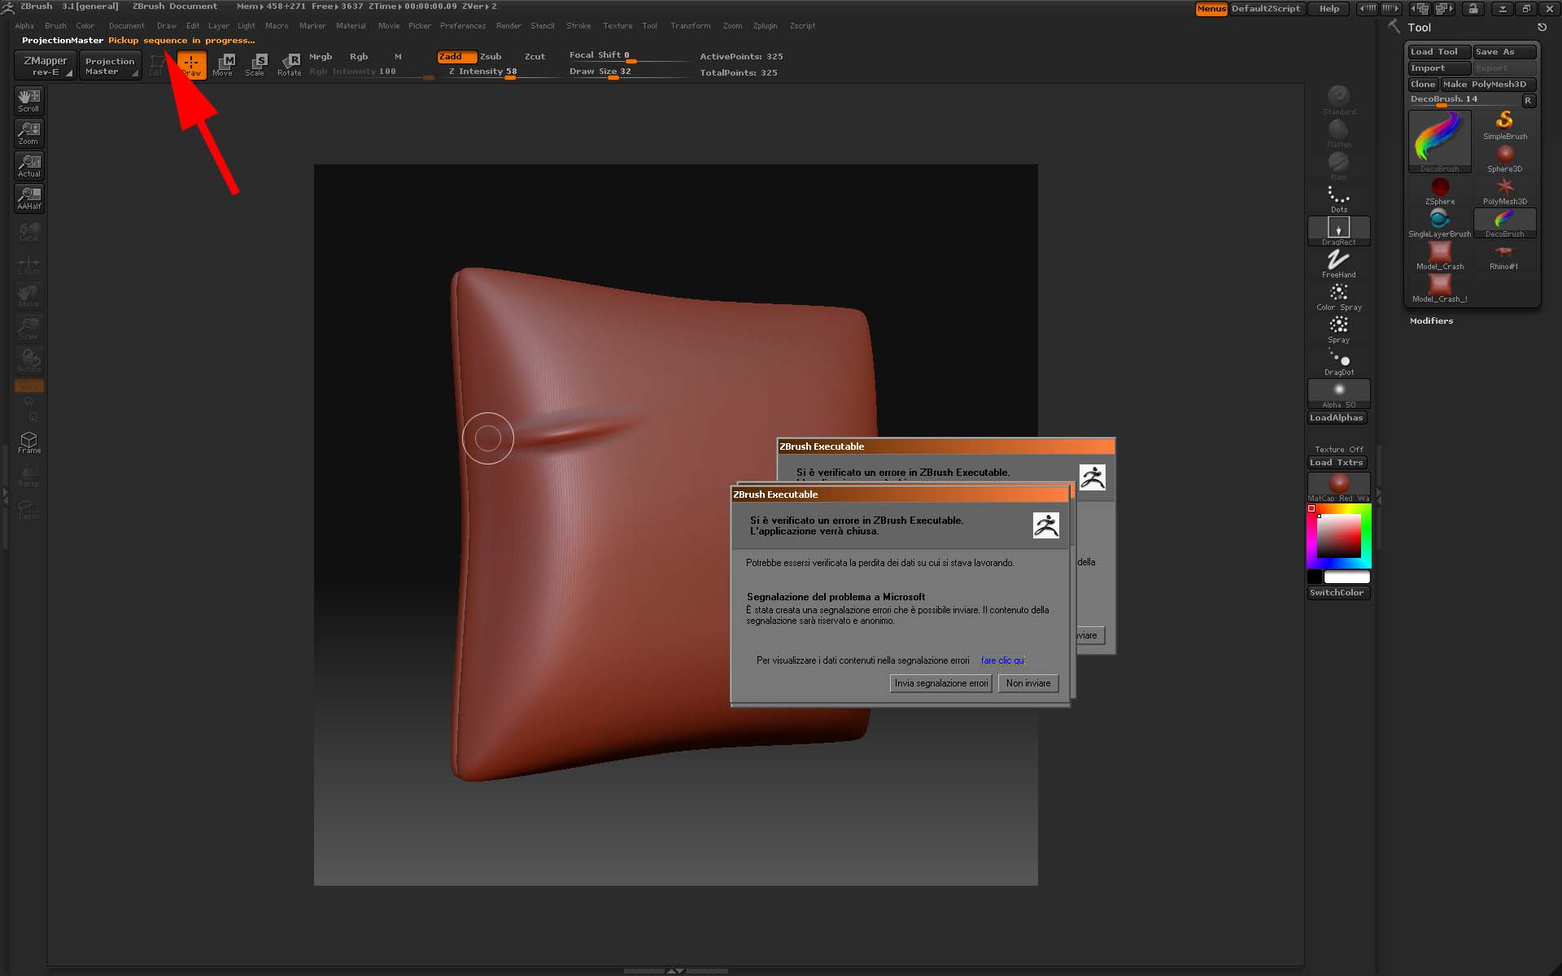Open the Document menu
Screen dimensions: 1562x976
pos(126,26)
